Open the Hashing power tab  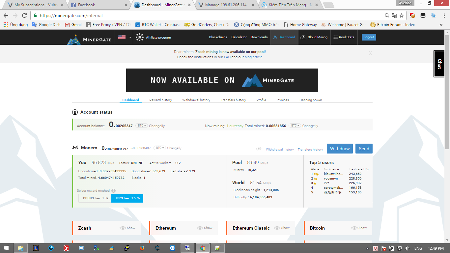pos(311,100)
